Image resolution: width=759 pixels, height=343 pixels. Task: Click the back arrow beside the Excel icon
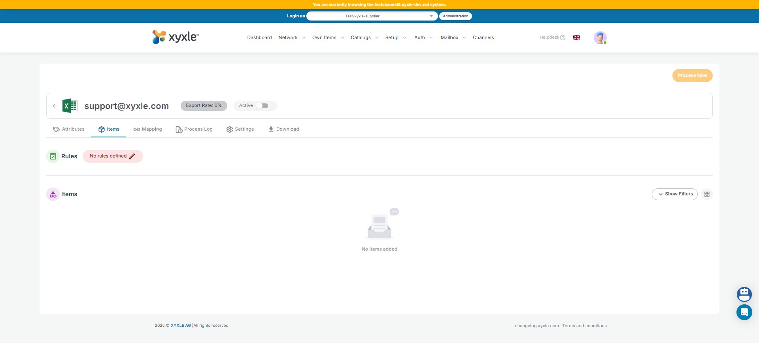[55, 106]
